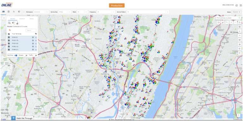This screenshot has width=243, height=121.
Task: Click locate icon for route 51022
Action: pos(33,40)
